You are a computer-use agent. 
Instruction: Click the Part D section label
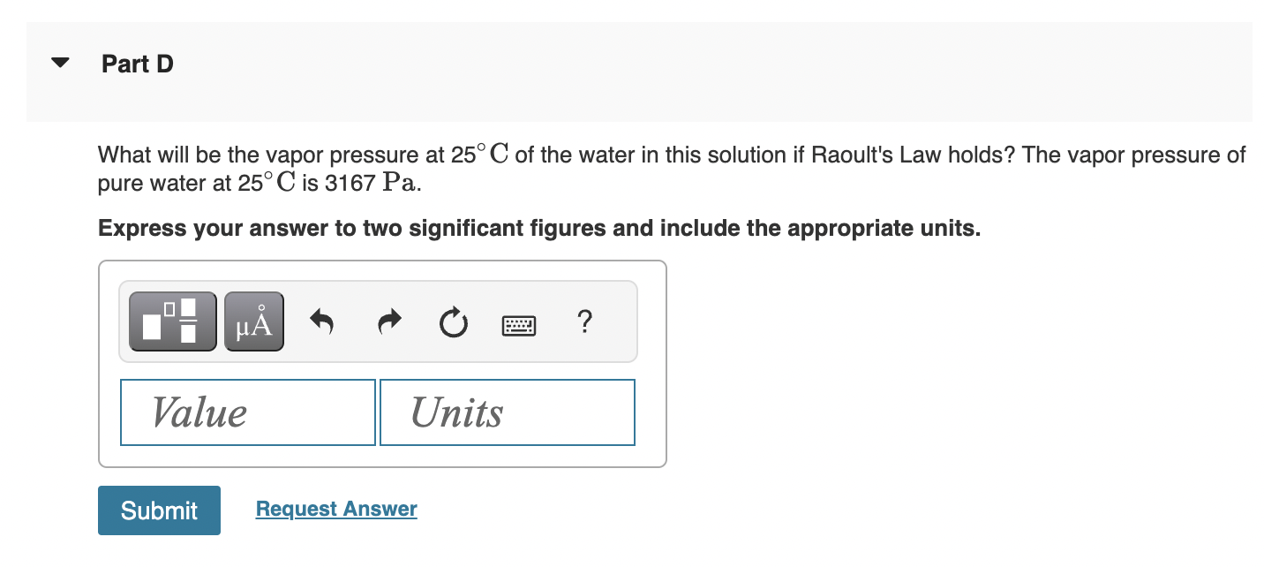tap(138, 64)
